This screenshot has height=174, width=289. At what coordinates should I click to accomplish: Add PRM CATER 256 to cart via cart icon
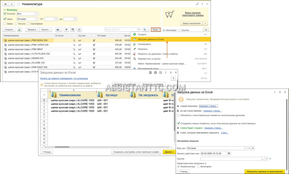pyautogui.click(x=94, y=45)
